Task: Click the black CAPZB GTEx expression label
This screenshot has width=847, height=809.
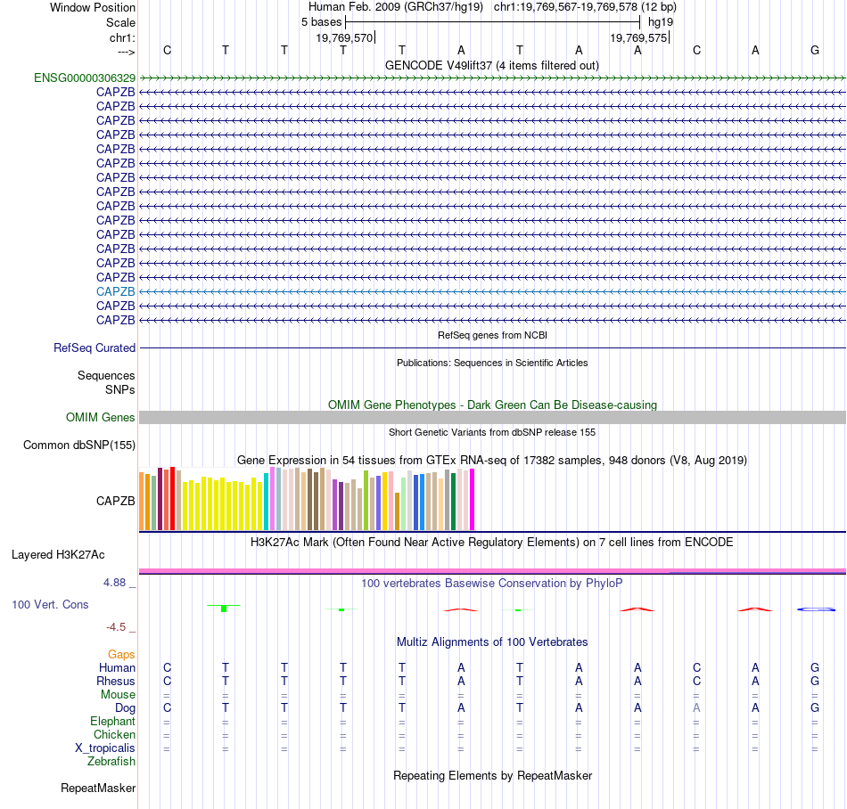Action: pos(116,501)
